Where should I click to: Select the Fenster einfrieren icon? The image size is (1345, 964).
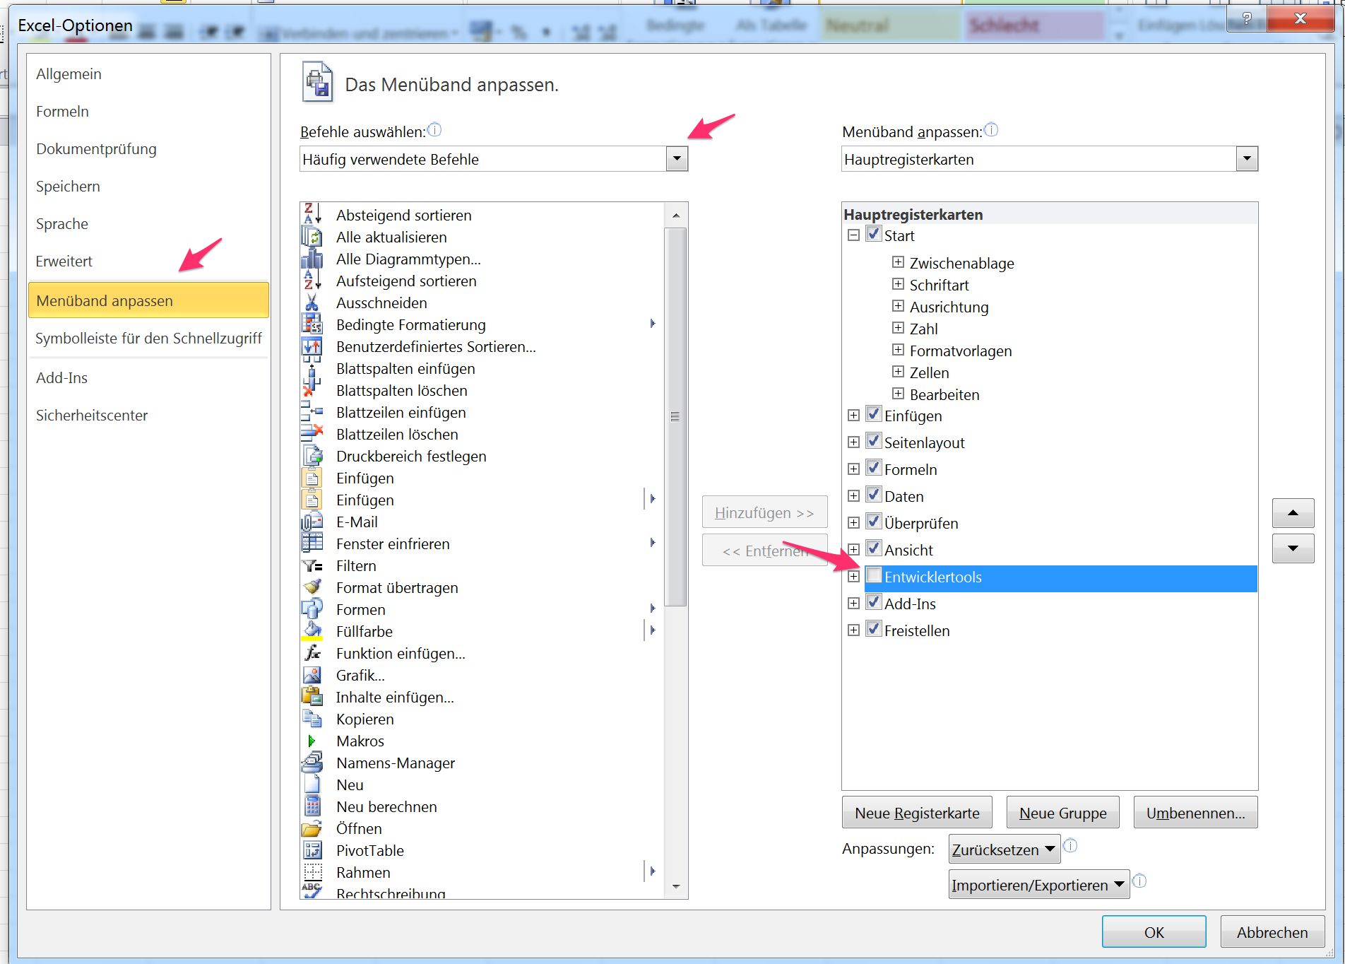312,543
